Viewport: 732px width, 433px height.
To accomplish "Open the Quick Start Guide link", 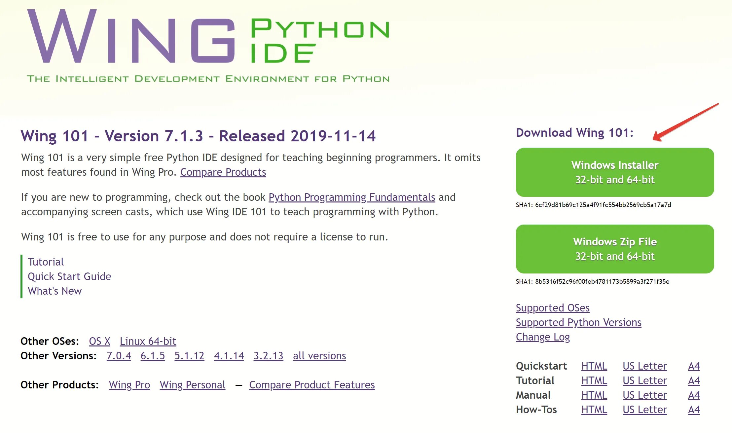I will pos(69,276).
